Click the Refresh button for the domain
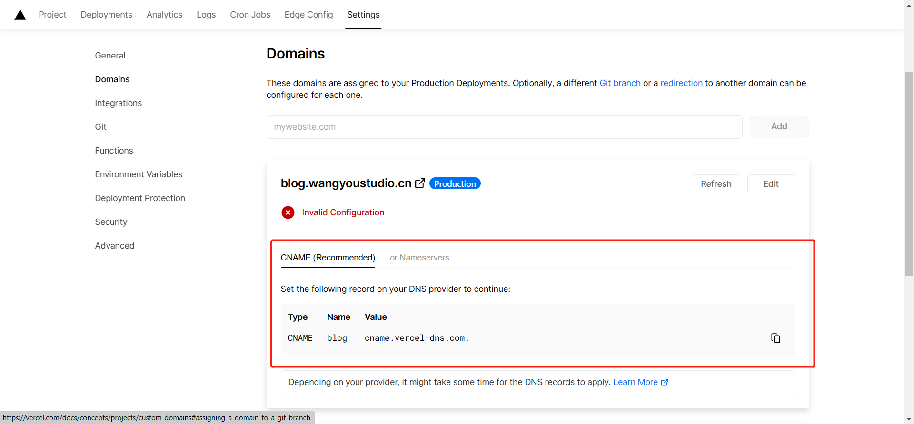Viewport: 914px width, 424px height. pyautogui.click(x=716, y=184)
